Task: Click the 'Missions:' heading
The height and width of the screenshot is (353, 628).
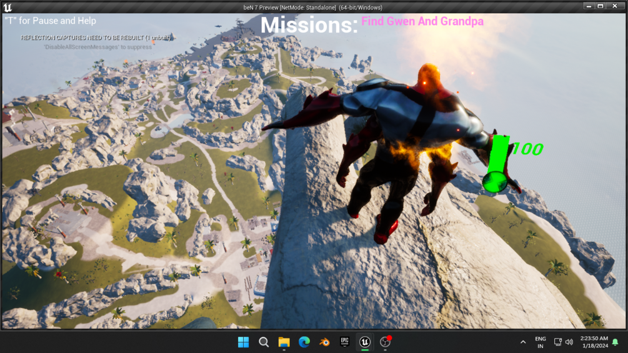Action: click(309, 25)
